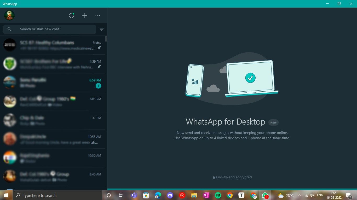Toggle the unread chats filter icon
The image size is (357, 200).
(102, 29)
